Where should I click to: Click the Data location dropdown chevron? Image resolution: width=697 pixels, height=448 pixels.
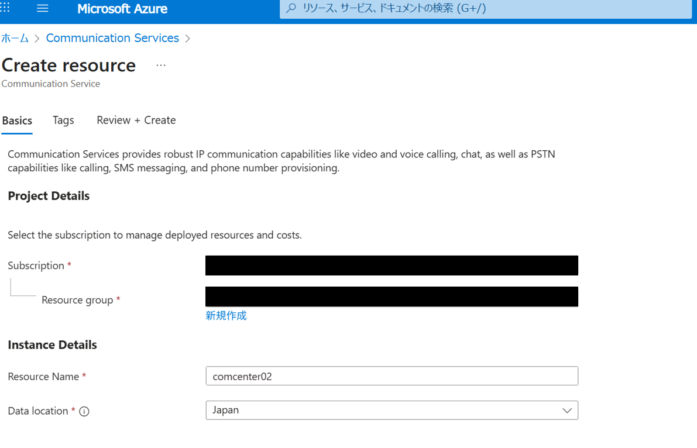point(567,410)
